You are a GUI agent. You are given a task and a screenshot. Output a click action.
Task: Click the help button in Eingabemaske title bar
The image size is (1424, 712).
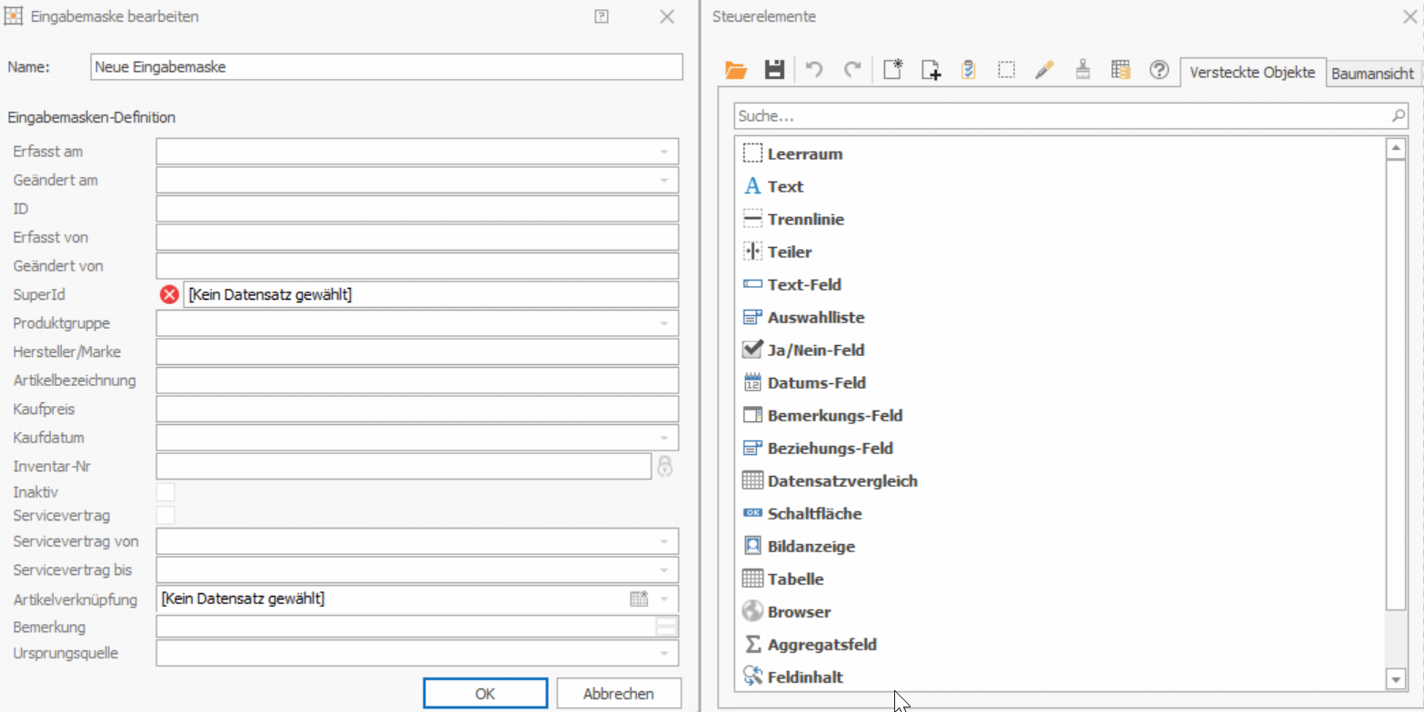point(601,16)
